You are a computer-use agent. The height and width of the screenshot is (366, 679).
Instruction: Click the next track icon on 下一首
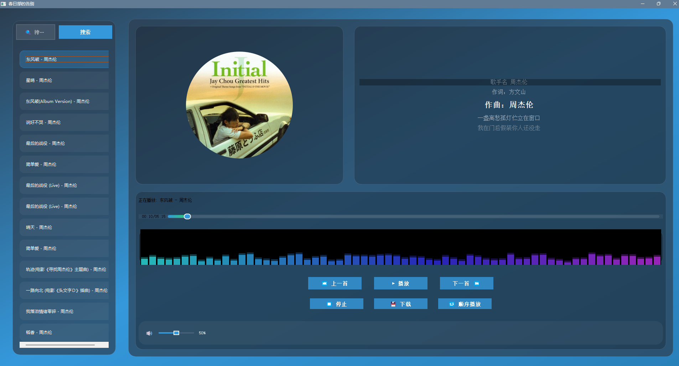[477, 283]
